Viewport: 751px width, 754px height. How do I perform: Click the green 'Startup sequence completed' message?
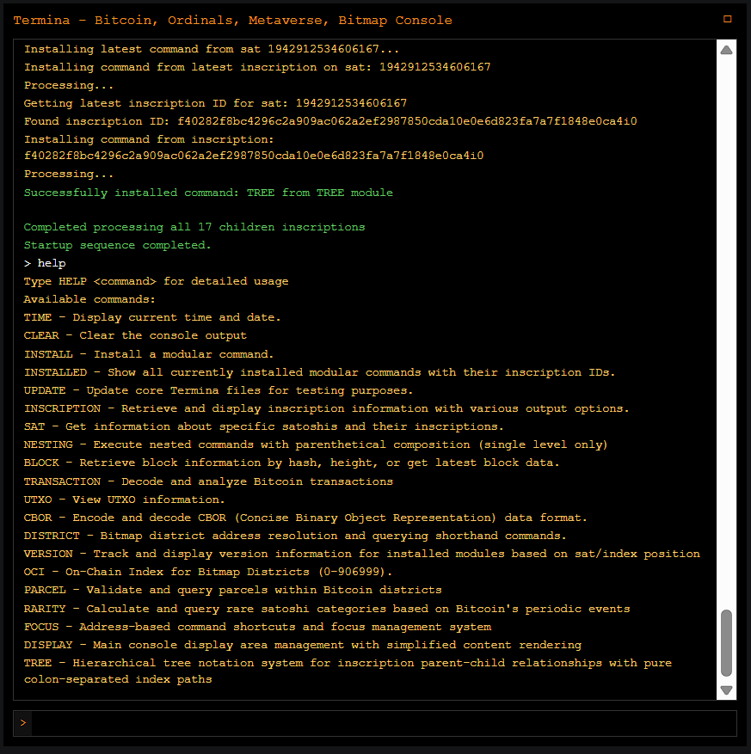pyautogui.click(x=117, y=245)
